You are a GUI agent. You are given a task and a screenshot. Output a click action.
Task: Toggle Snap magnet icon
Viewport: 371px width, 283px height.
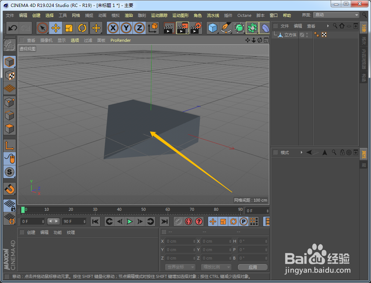(10, 189)
